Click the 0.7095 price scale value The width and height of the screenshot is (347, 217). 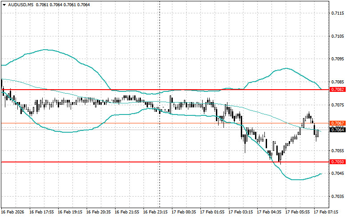[338, 59]
